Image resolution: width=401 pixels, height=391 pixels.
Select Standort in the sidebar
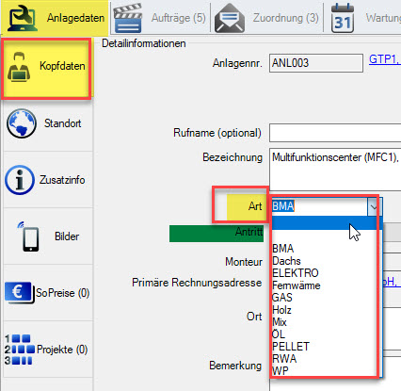coord(48,123)
